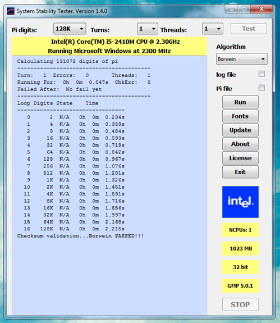Click the 'Algorithm' label
The width and height of the screenshot is (280, 323).
[231, 47]
